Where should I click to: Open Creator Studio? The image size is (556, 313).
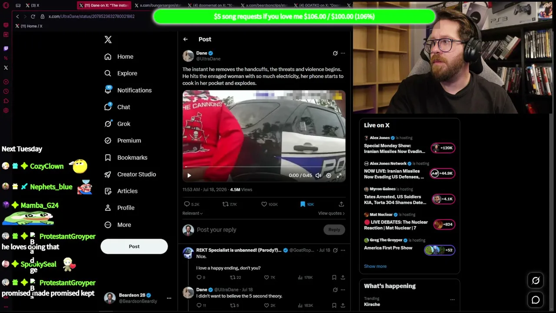point(130,174)
